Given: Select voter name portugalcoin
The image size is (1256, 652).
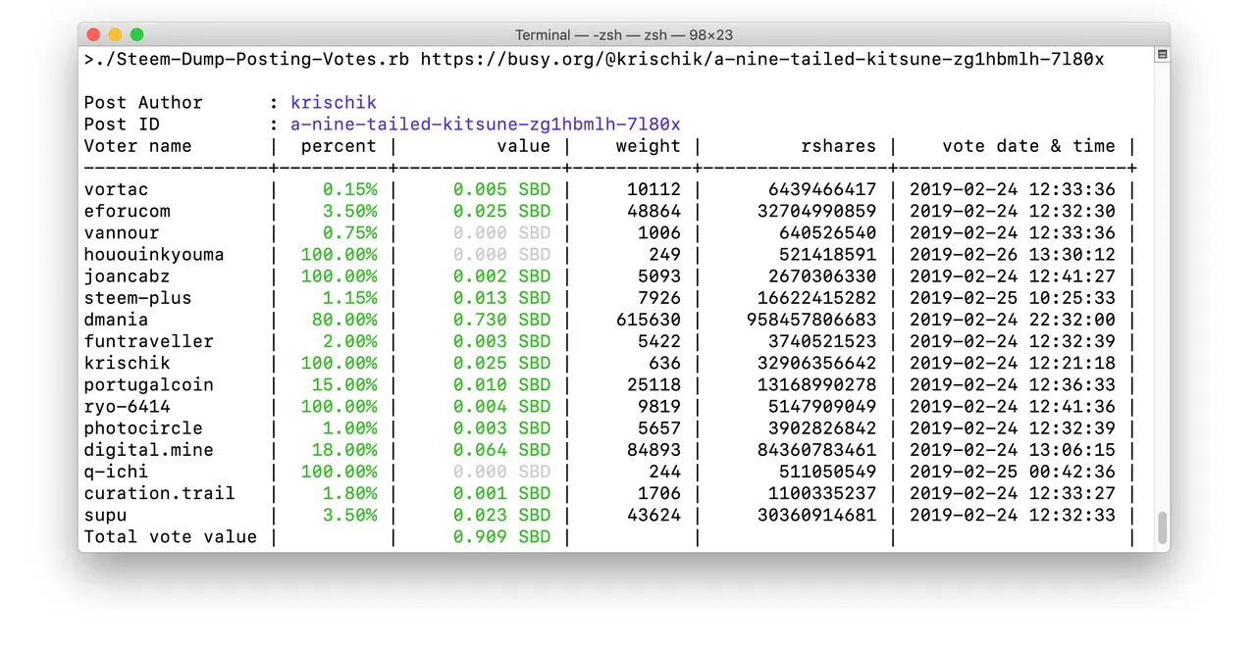Looking at the screenshot, I should [x=148, y=384].
